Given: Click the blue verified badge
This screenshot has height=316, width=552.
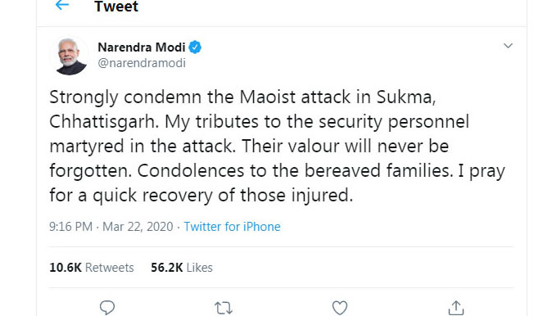Looking at the screenshot, I should (195, 47).
